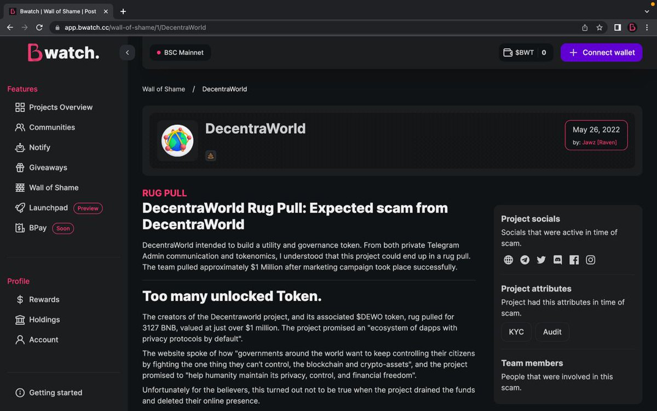Screen dimensions: 657x411
Task: Open the BSC Mainnet network selector
Action: click(x=180, y=53)
